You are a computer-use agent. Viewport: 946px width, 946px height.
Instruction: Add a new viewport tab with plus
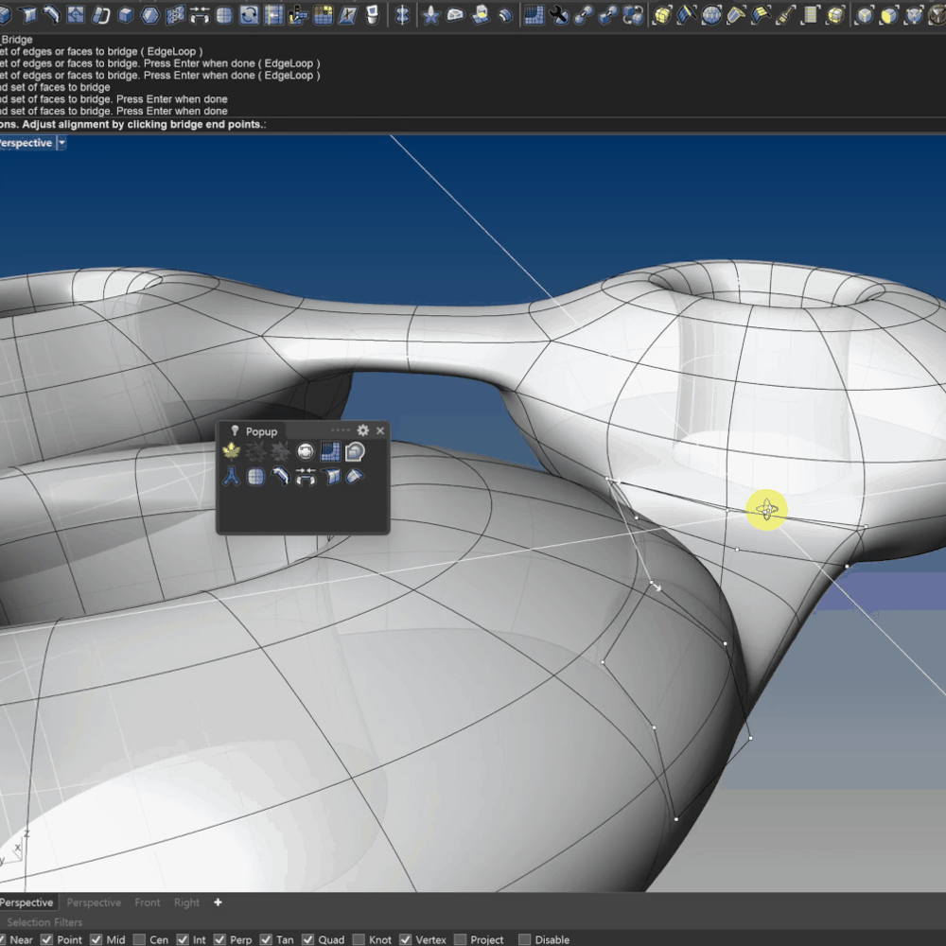(x=218, y=902)
